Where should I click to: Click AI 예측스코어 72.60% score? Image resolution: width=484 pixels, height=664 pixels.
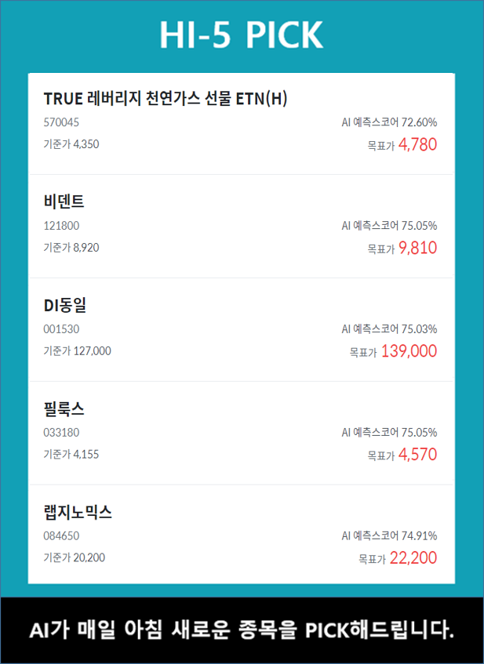pos(389,122)
